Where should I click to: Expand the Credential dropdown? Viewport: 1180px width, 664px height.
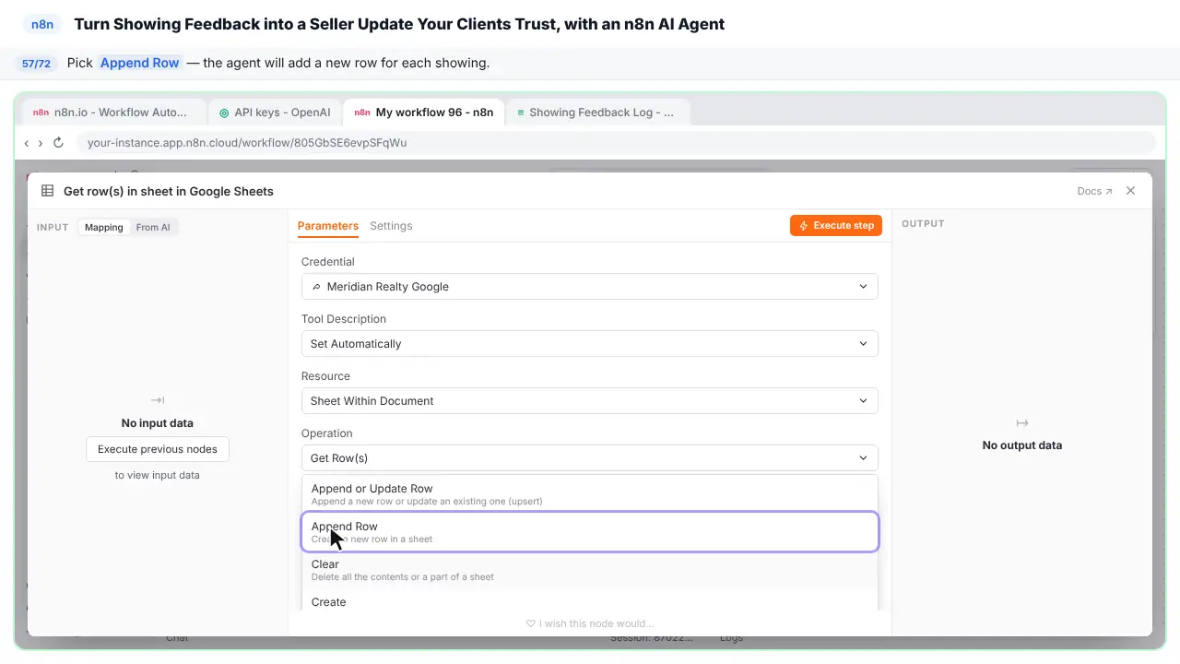pos(590,287)
